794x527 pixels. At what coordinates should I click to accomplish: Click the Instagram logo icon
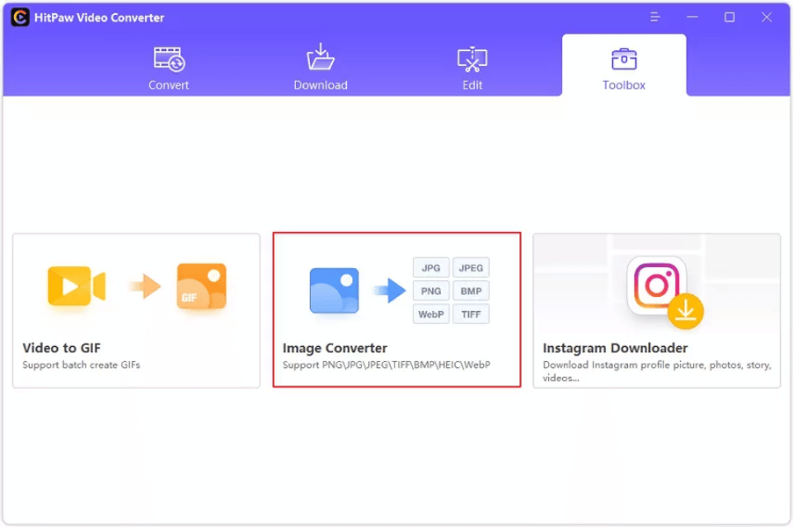click(656, 285)
